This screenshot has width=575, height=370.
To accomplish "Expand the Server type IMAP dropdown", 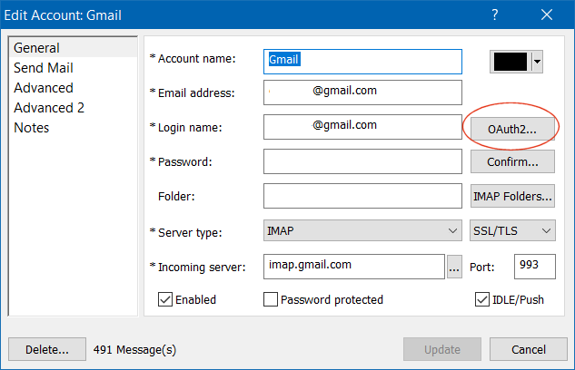I will click(x=362, y=230).
